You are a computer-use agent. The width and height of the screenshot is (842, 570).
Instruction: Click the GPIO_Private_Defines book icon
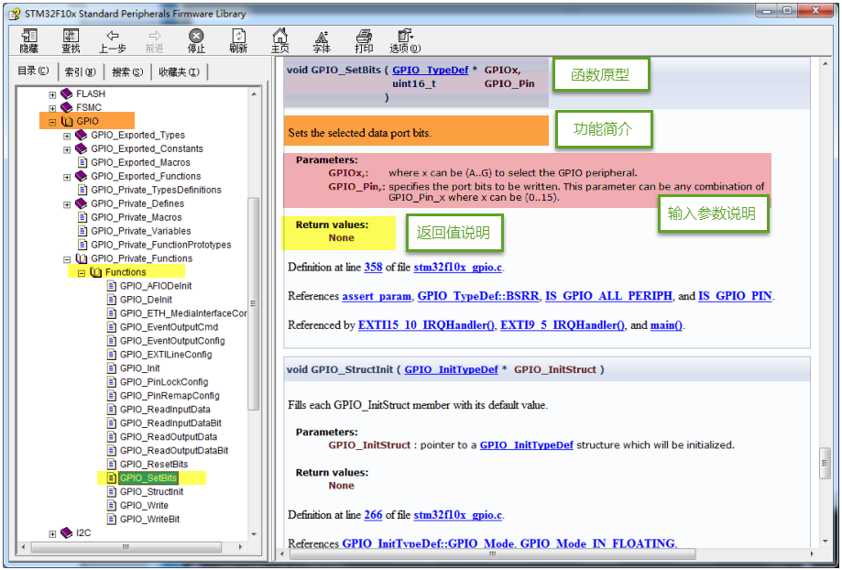click(x=82, y=203)
